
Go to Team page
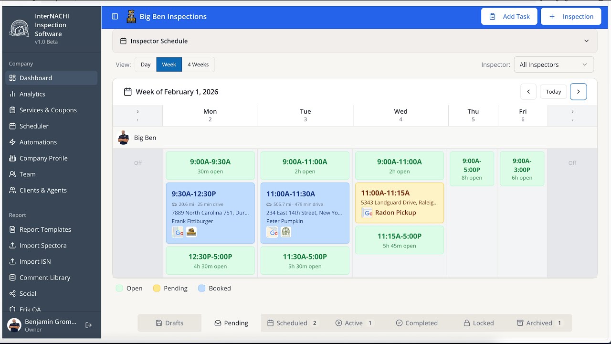click(52, 174)
